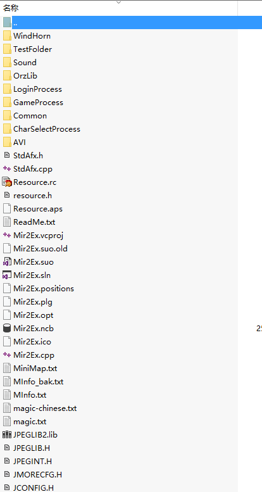The width and height of the screenshot is (262, 492).
Task: Click the Mir2Ex.suo file icon
Action: tap(7, 262)
